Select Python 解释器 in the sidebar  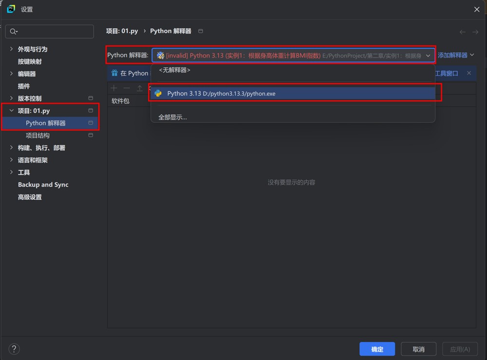click(x=46, y=123)
